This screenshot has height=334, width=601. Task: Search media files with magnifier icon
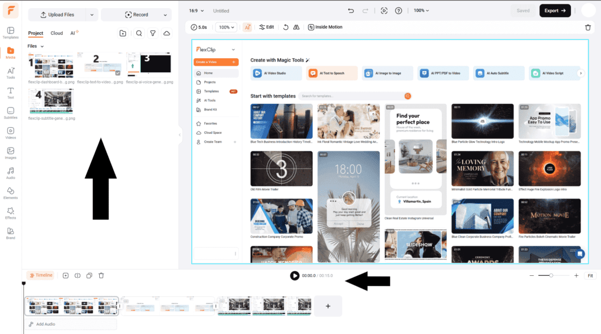pyautogui.click(x=139, y=33)
